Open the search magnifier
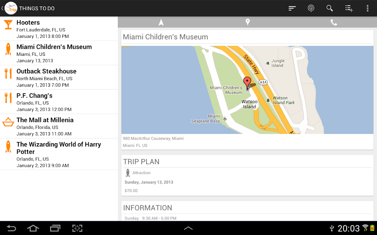 click(330, 8)
